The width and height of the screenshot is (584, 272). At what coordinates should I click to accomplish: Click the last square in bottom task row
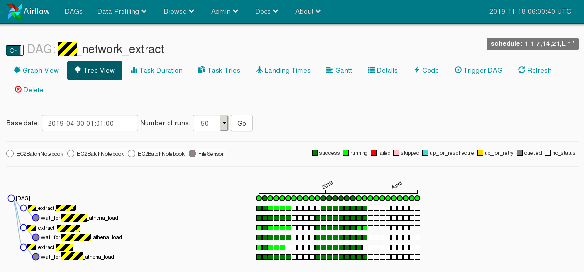[417, 257]
